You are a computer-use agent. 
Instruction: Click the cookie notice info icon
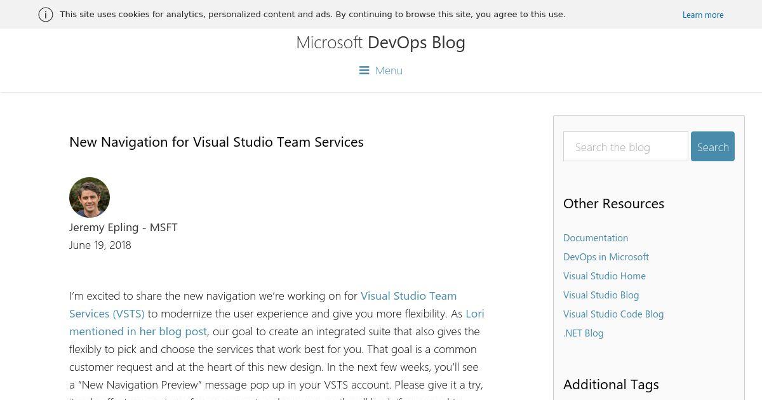point(46,15)
